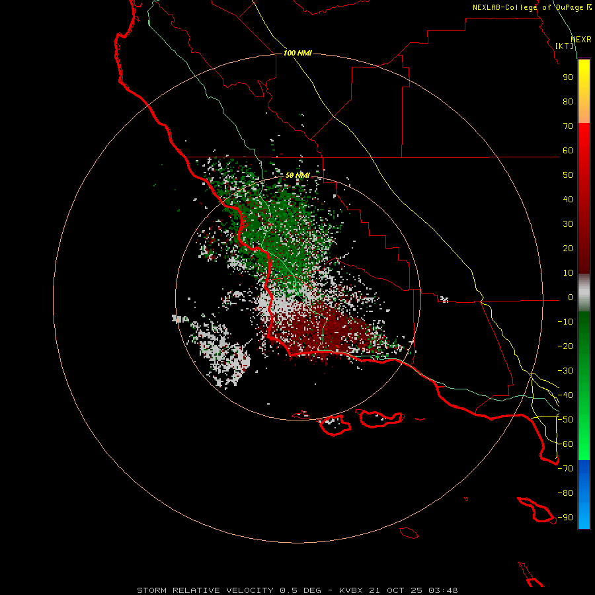The height and width of the screenshot is (595, 595).
Task: Click the -90 value on the velocity scale
Action: 565,518
